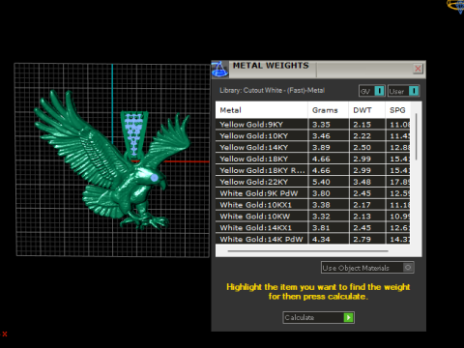Select the White Gold:14K PdW row
This screenshot has height=348, width=464.
pyautogui.click(x=313, y=239)
